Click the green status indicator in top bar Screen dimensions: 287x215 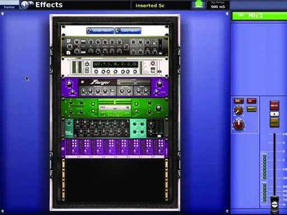pyautogui.click(x=198, y=4)
